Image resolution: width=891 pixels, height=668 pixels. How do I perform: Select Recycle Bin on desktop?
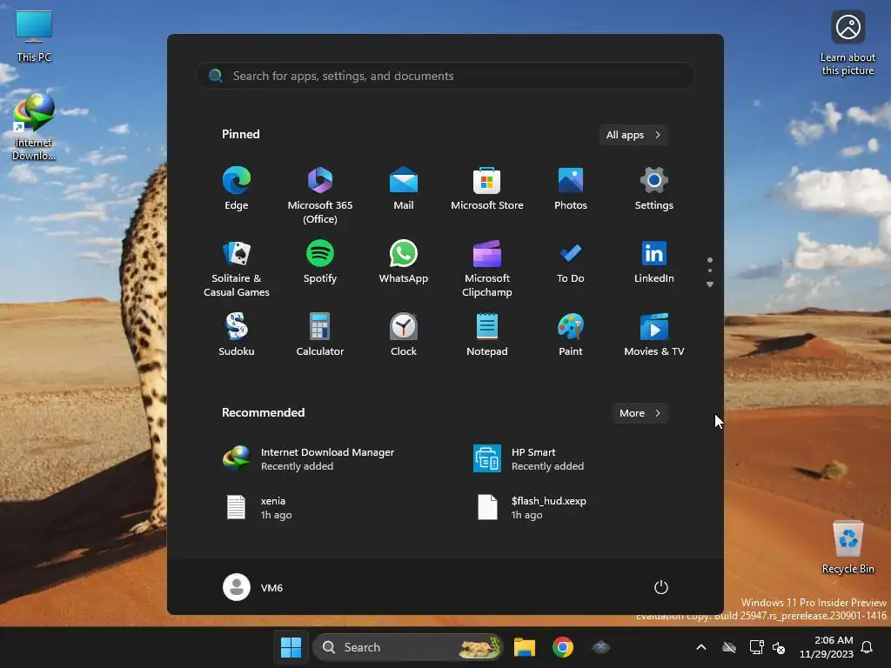pos(847,547)
